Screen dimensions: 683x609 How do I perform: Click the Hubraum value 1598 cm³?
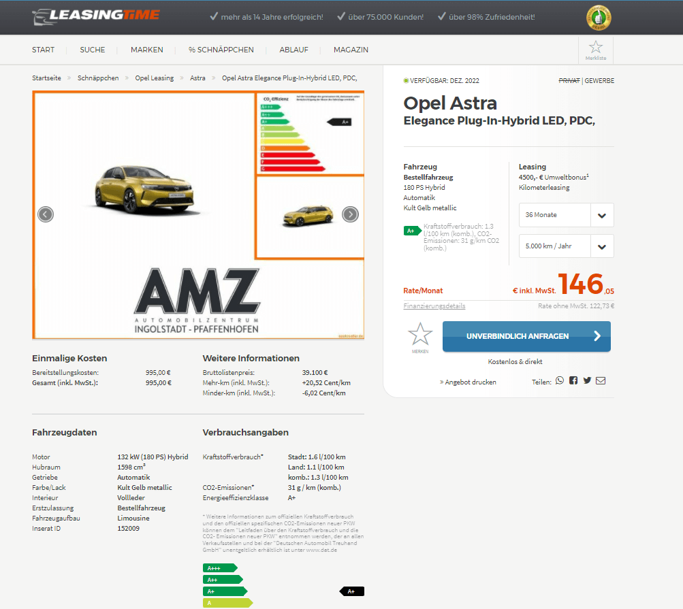tap(131, 467)
